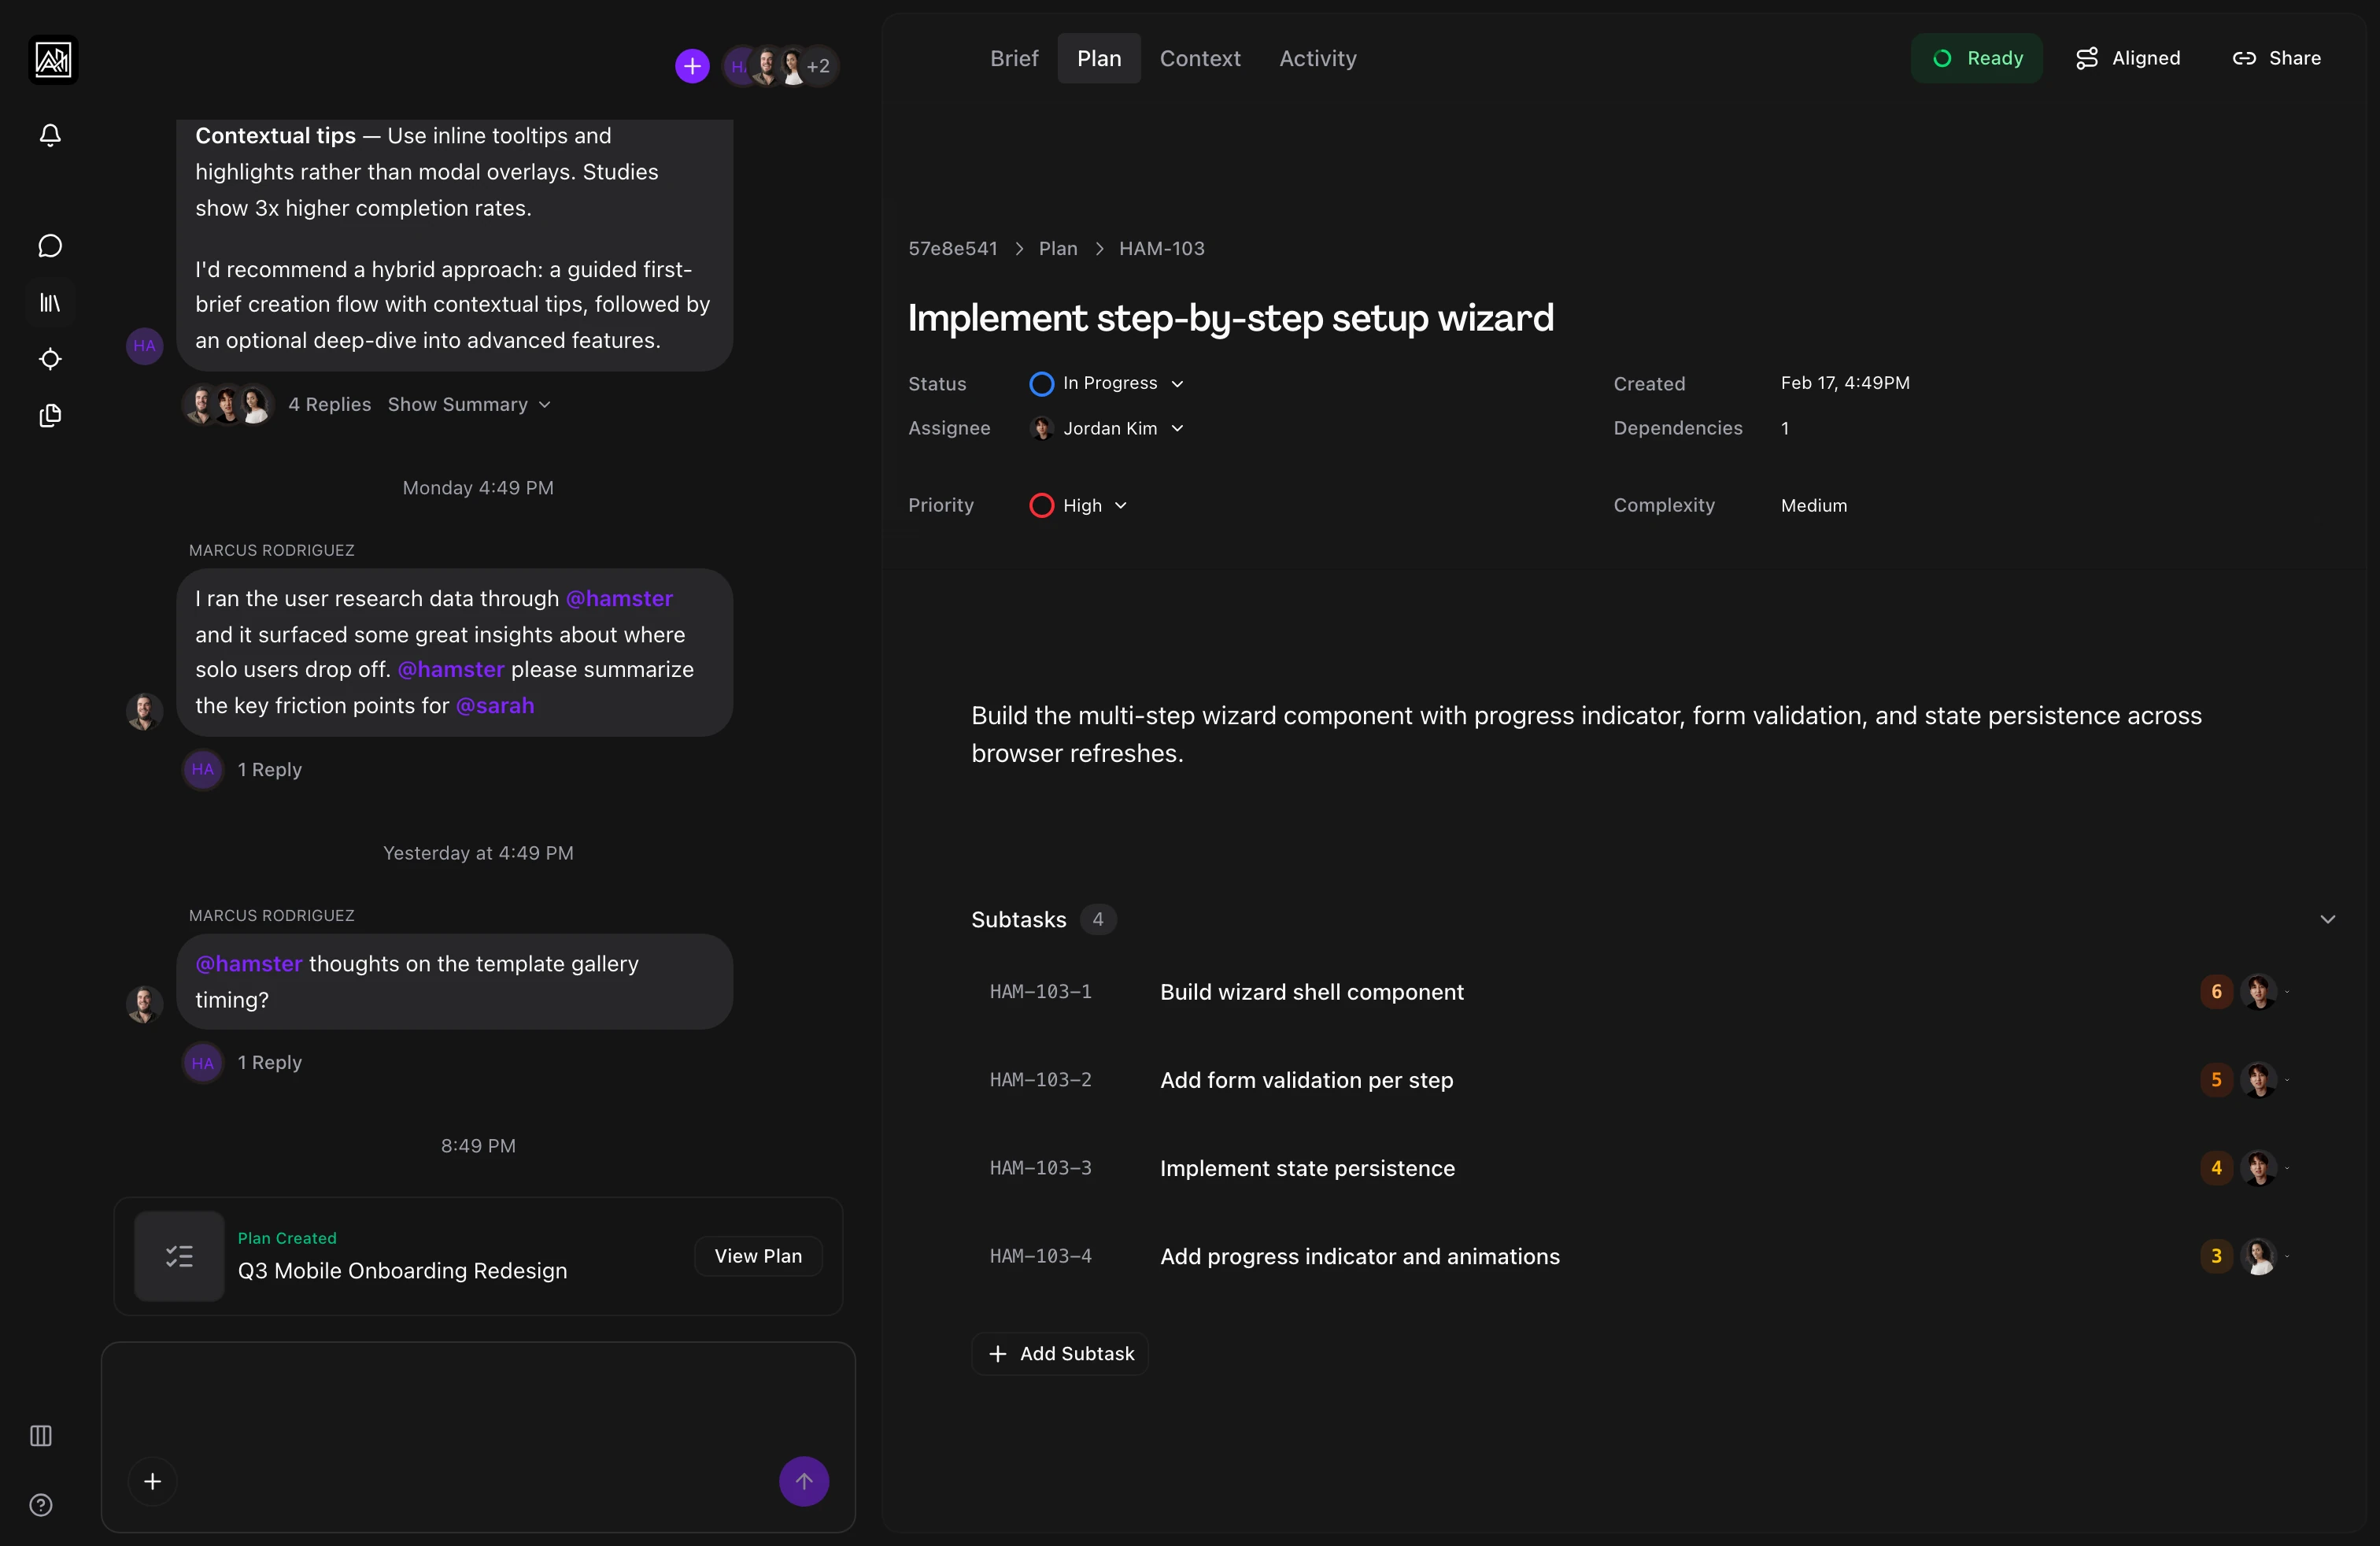Switch to the Activity tab

click(x=1317, y=58)
